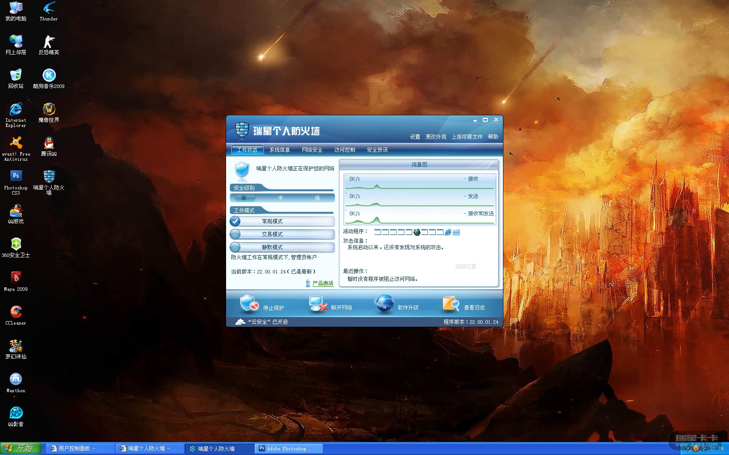Viewport: 729px width, 455px height.
Task: Click the cloud security status icon
Action: click(240, 322)
